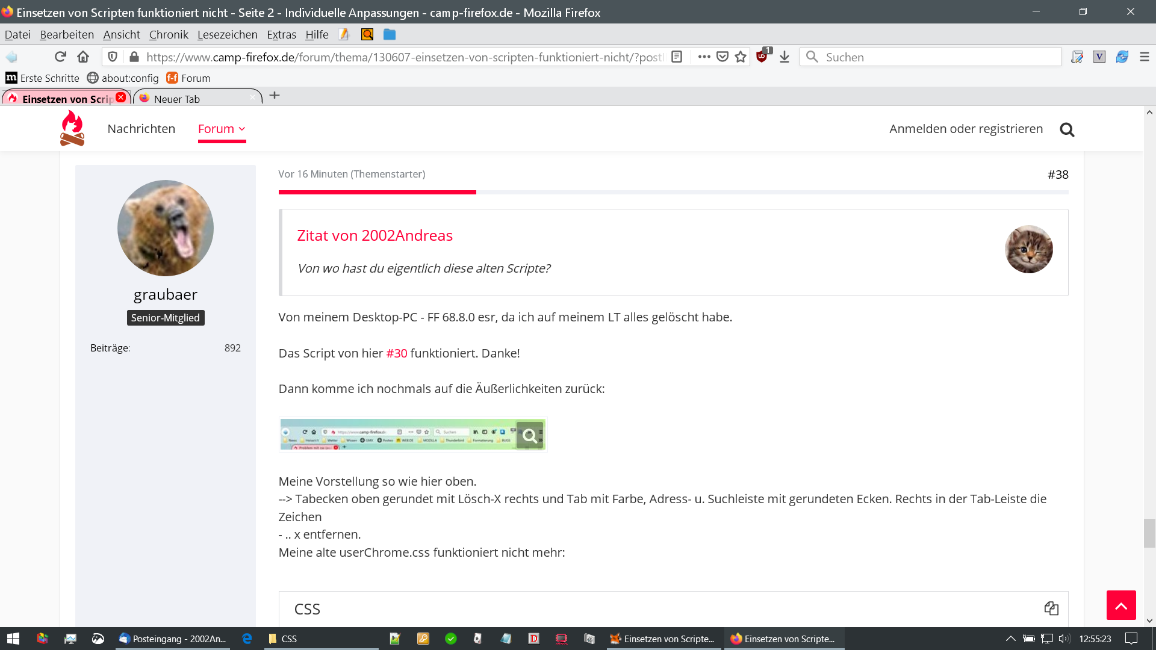Viewport: 1156px width, 650px height.
Task: Toggle Reader View in address bar
Action: click(x=677, y=57)
